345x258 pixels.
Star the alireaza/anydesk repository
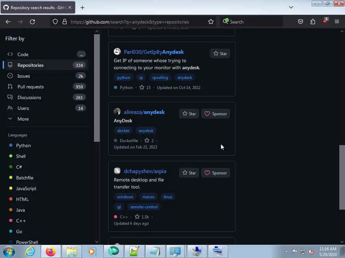pyautogui.click(x=189, y=114)
